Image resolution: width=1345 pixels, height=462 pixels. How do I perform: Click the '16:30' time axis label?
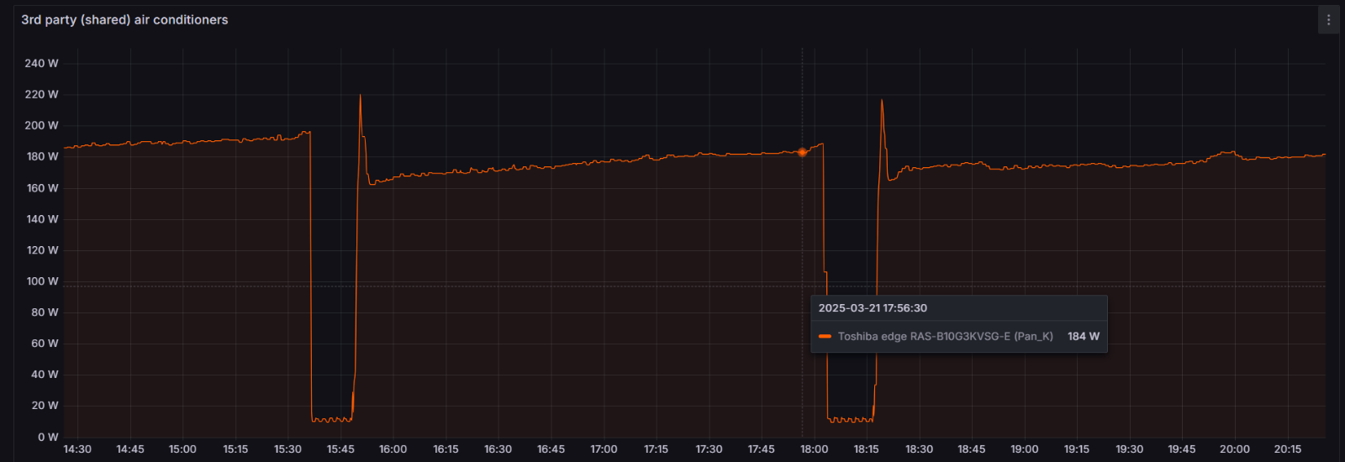tap(498, 449)
